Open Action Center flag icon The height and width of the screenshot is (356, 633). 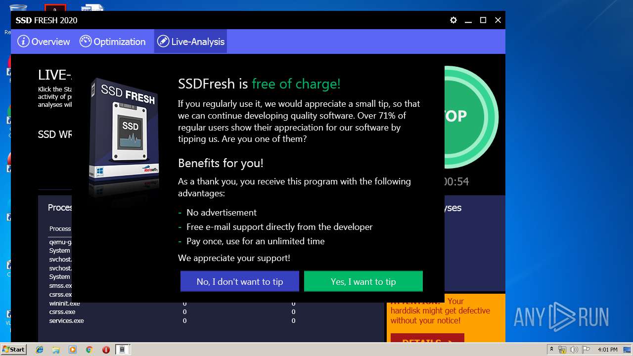coord(586,350)
